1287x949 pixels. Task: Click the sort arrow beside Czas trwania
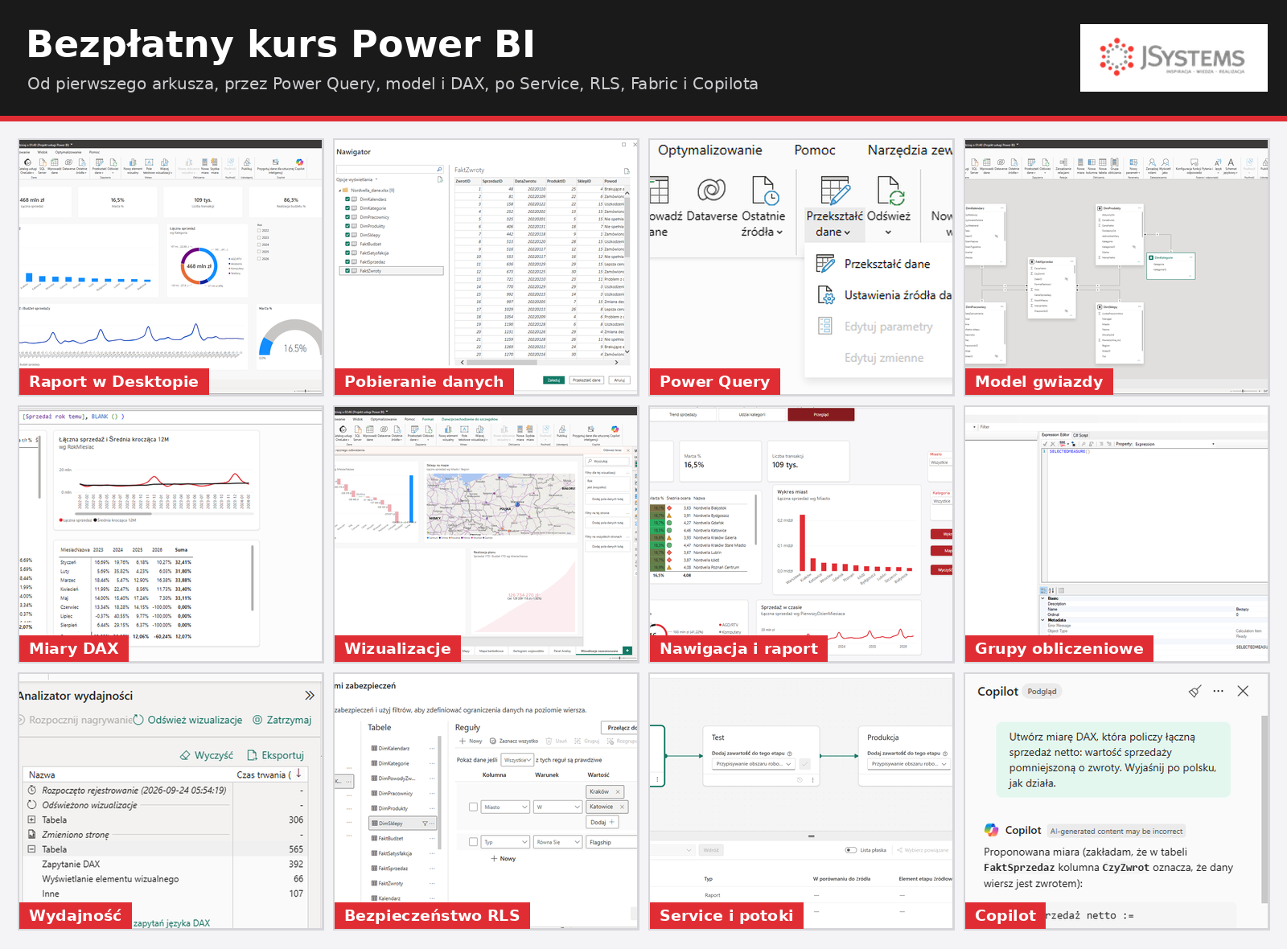coord(298,774)
